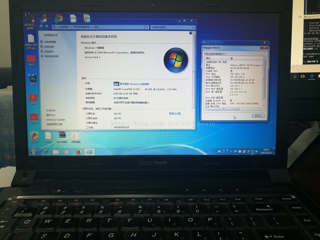Click 所有控制面板项 breadcrumb
The image size is (320, 240).
[x=82, y=27]
